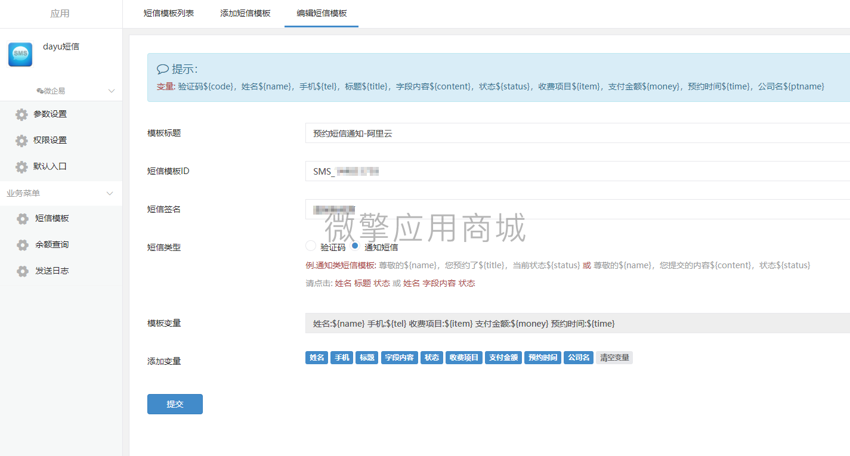This screenshot has height=456, width=850.
Task: Click into the 短信模板ID input field
Action: tap(577, 172)
